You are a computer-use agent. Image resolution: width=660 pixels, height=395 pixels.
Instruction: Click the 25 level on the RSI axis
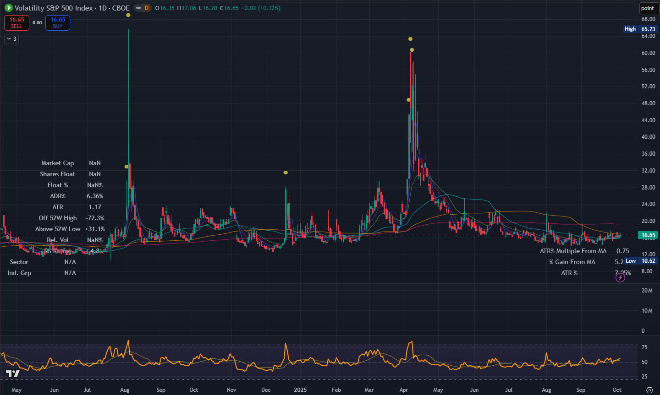pos(644,377)
